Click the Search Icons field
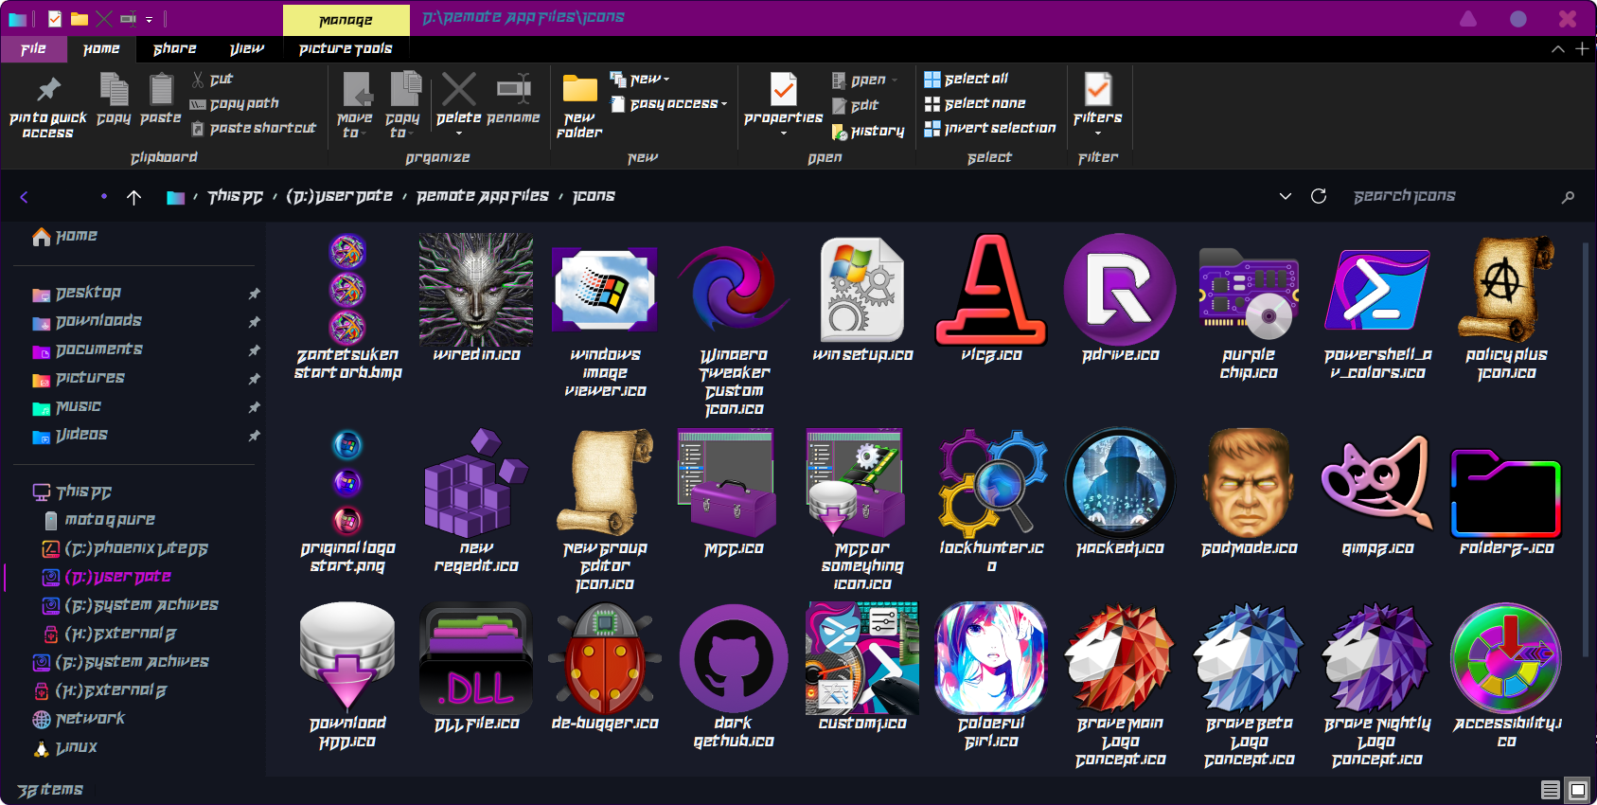 [1463, 196]
